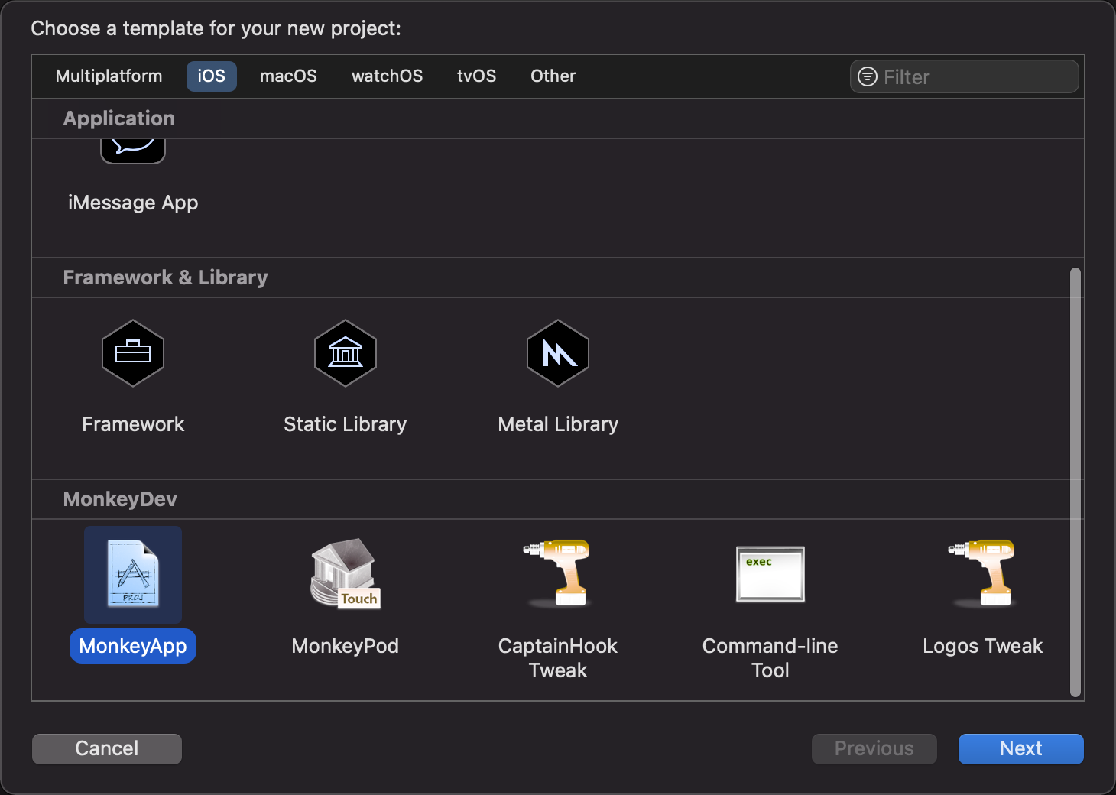Click the Framework label text
Screen dimensions: 1116x795
pyautogui.click(x=133, y=424)
